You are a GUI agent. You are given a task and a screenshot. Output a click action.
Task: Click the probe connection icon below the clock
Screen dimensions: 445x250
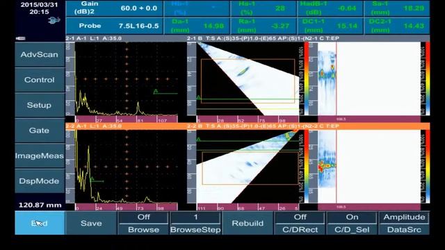coord(54,20)
